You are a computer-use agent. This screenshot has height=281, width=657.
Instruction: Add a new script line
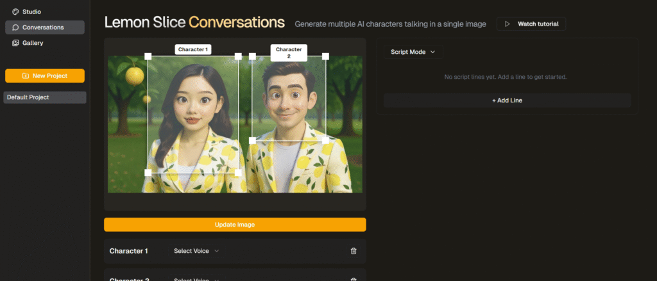pyautogui.click(x=507, y=100)
